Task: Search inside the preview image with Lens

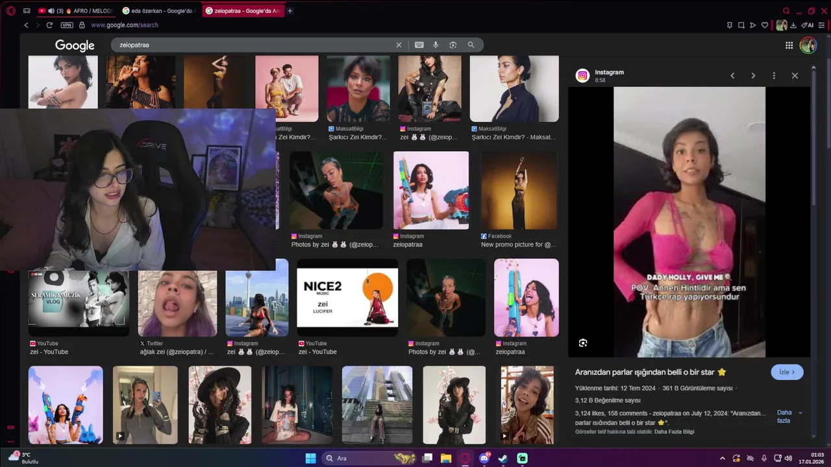Action: point(583,343)
